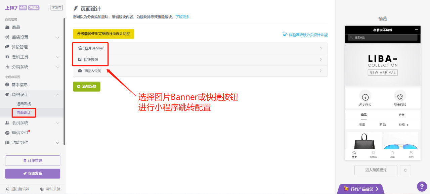Click the green 添加版块 button
Screen dimensions: 430x194
pos(86,86)
